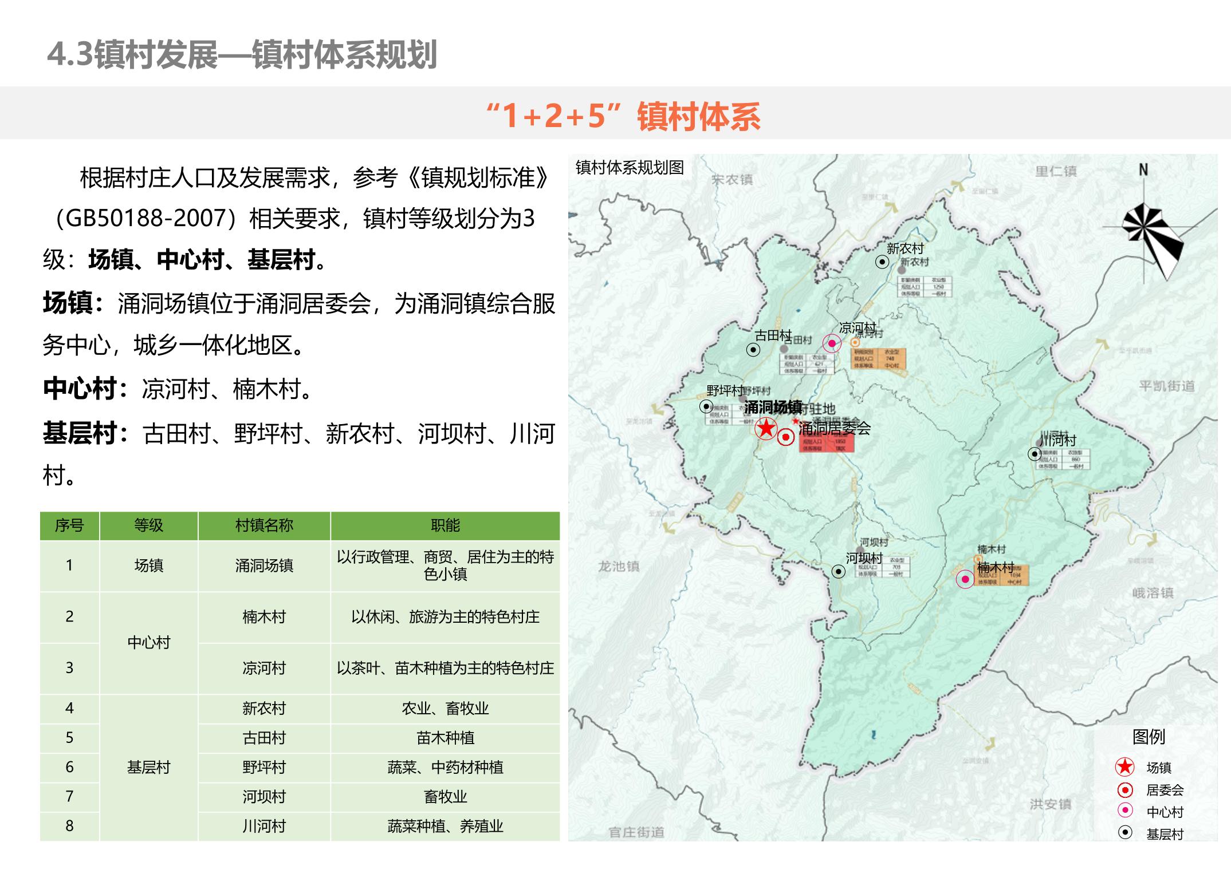1231x870 pixels.
Task: Click the 涌洞居委会 red ring marker on map
Action: tap(786, 438)
